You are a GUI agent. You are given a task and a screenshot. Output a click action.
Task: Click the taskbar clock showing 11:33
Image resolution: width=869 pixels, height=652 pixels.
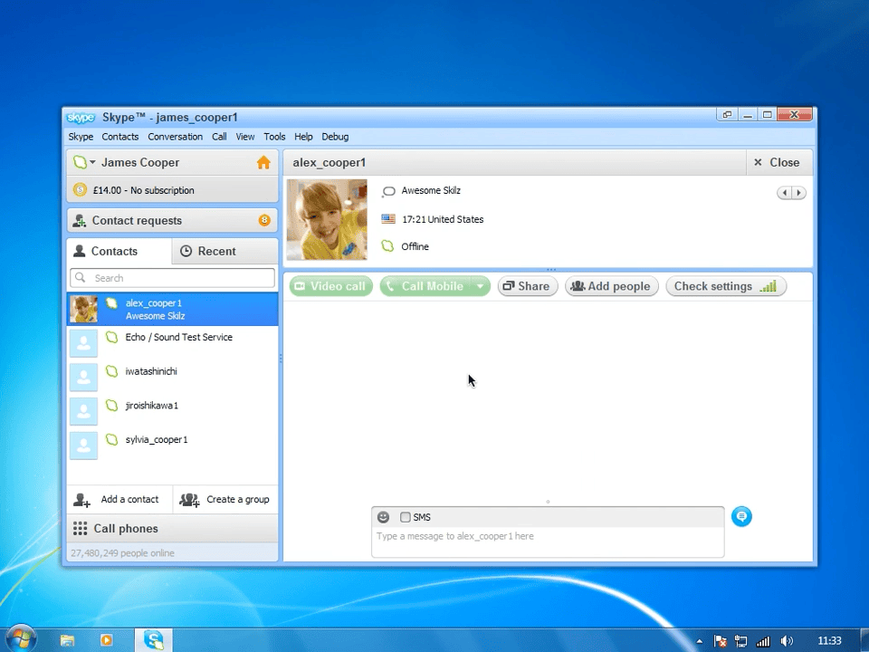coord(829,641)
